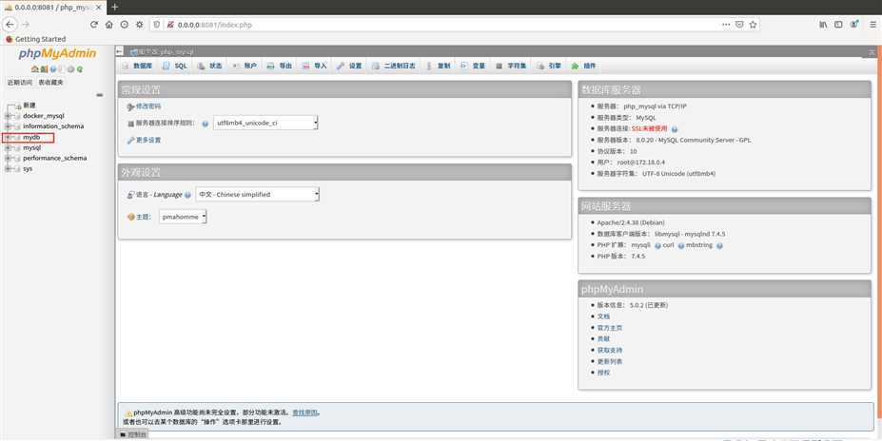Viewport: 882px width, 441px height.
Task: Reload the page with browser refresh icon
Action: [x=94, y=24]
